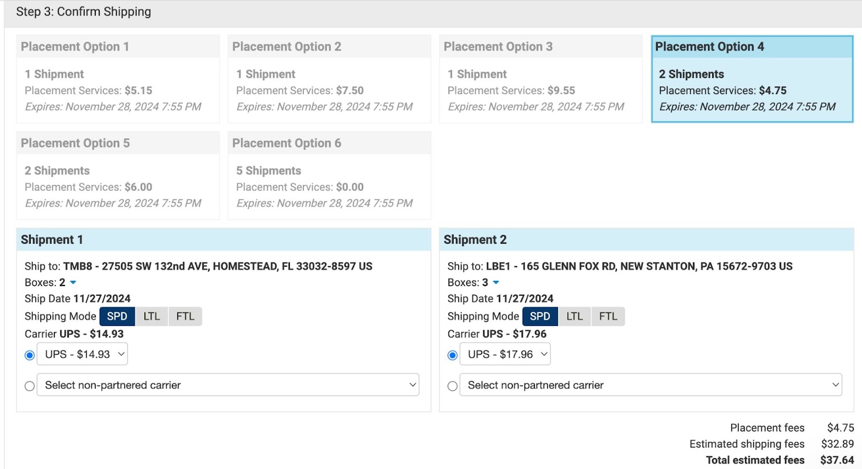Image resolution: width=862 pixels, height=469 pixels.
Task: Click Placement Services $0.00 in Option 6
Action: (300, 187)
